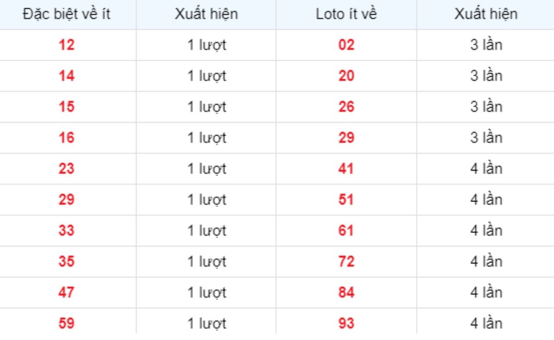
Task: Click red number 15 in first column
Action: pos(66,107)
